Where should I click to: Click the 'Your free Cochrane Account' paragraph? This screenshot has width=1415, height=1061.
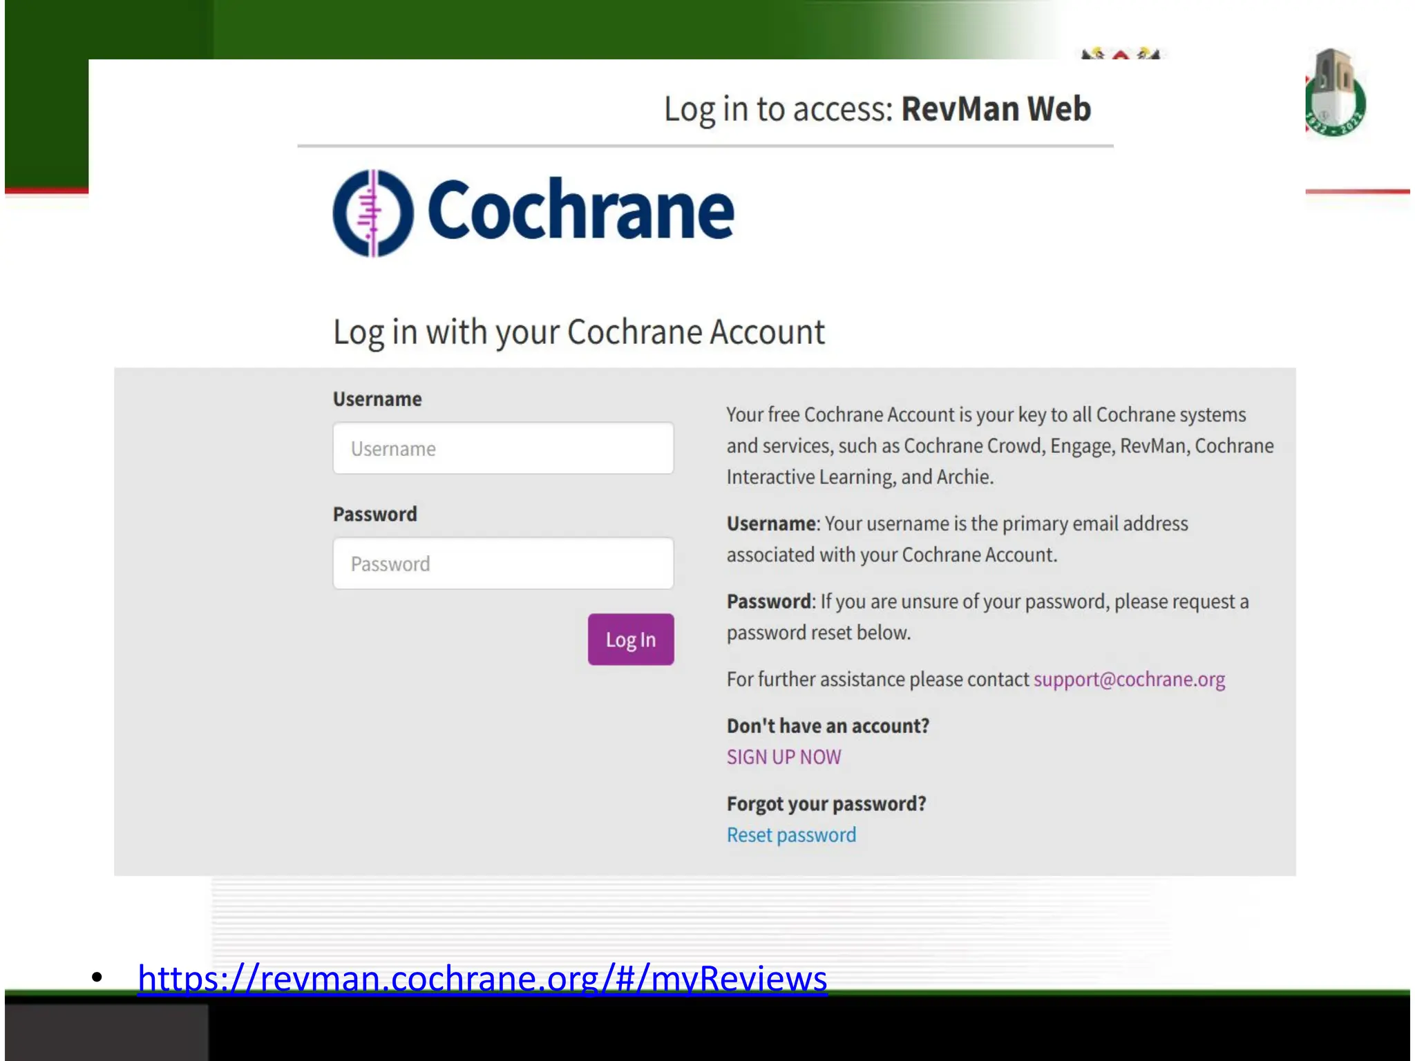point(999,446)
